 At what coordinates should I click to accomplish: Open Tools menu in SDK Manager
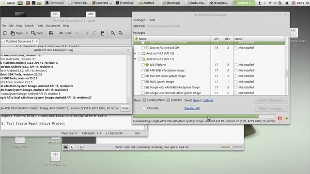tap(152, 20)
